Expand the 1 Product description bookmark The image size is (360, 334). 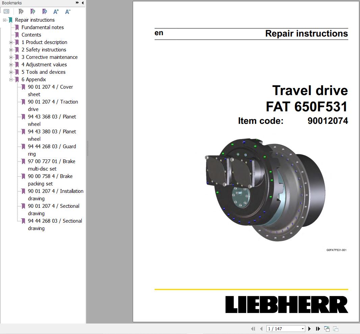click(11, 42)
